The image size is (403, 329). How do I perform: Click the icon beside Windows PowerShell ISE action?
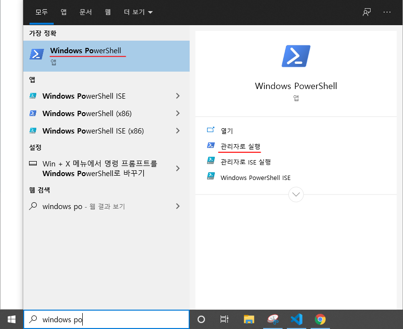point(211,176)
